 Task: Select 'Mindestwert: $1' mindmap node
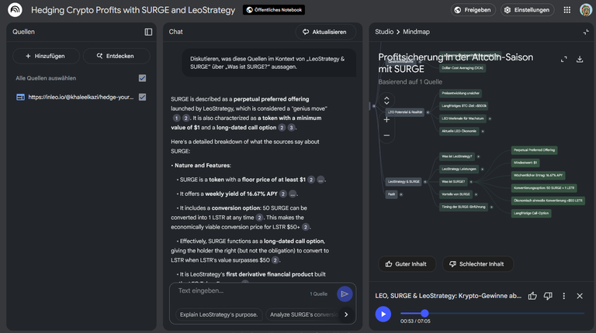point(525,163)
